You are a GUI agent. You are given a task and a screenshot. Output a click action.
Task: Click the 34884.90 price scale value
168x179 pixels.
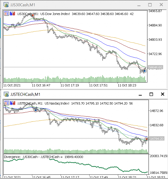[x=155, y=25]
